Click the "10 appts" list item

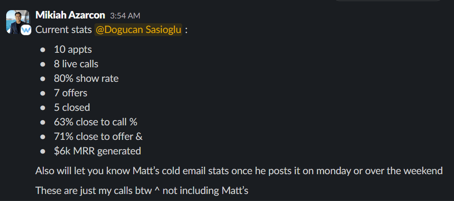coord(73,50)
